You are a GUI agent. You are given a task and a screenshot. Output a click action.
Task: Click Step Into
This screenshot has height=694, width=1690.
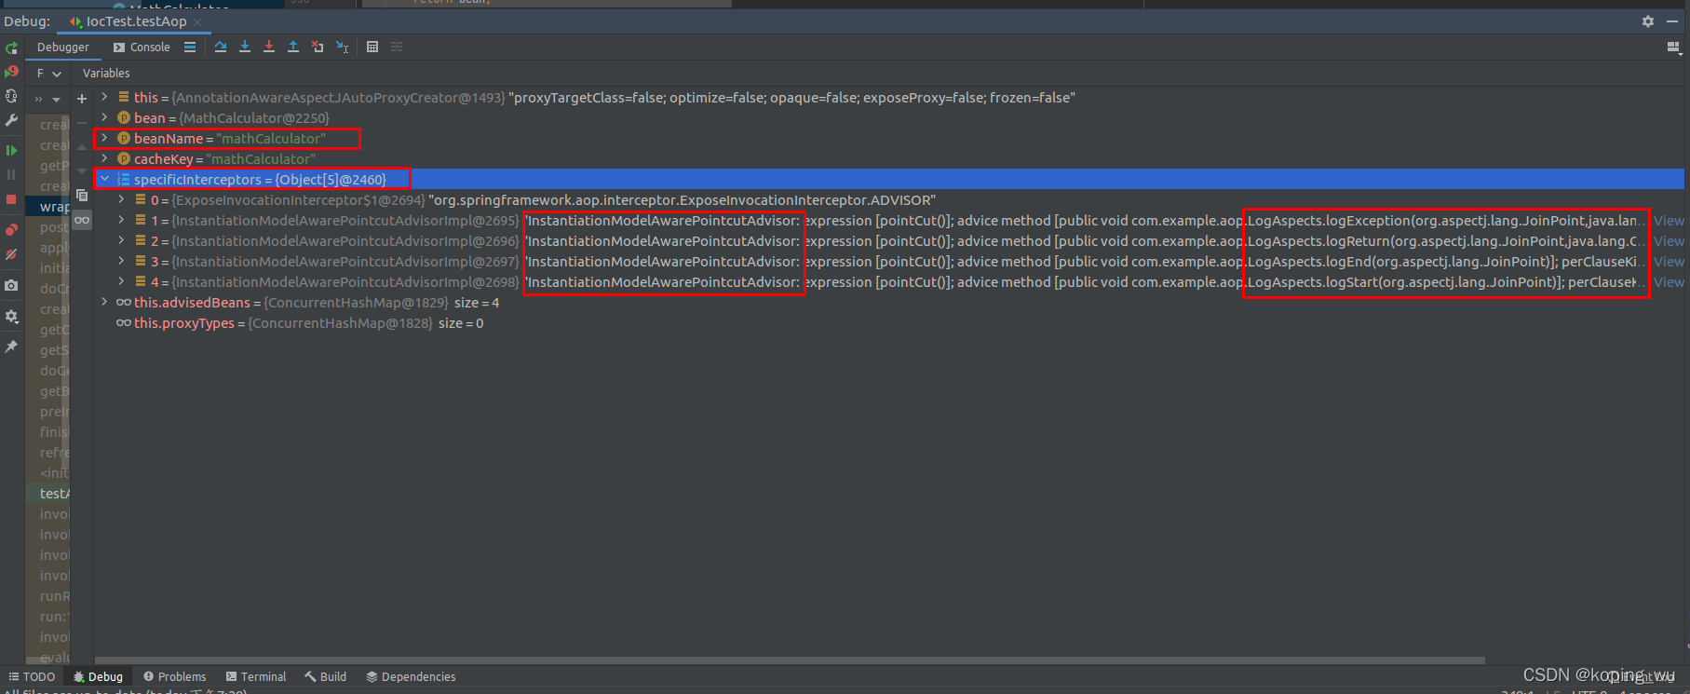pyautogui.click(x=245, y=47)
